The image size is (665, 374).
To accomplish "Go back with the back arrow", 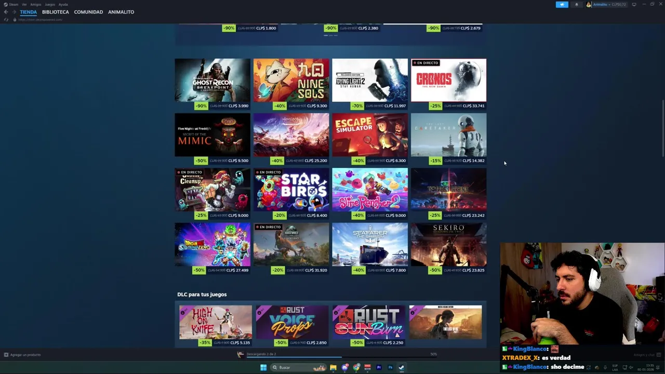I will (x=6, y=12).
